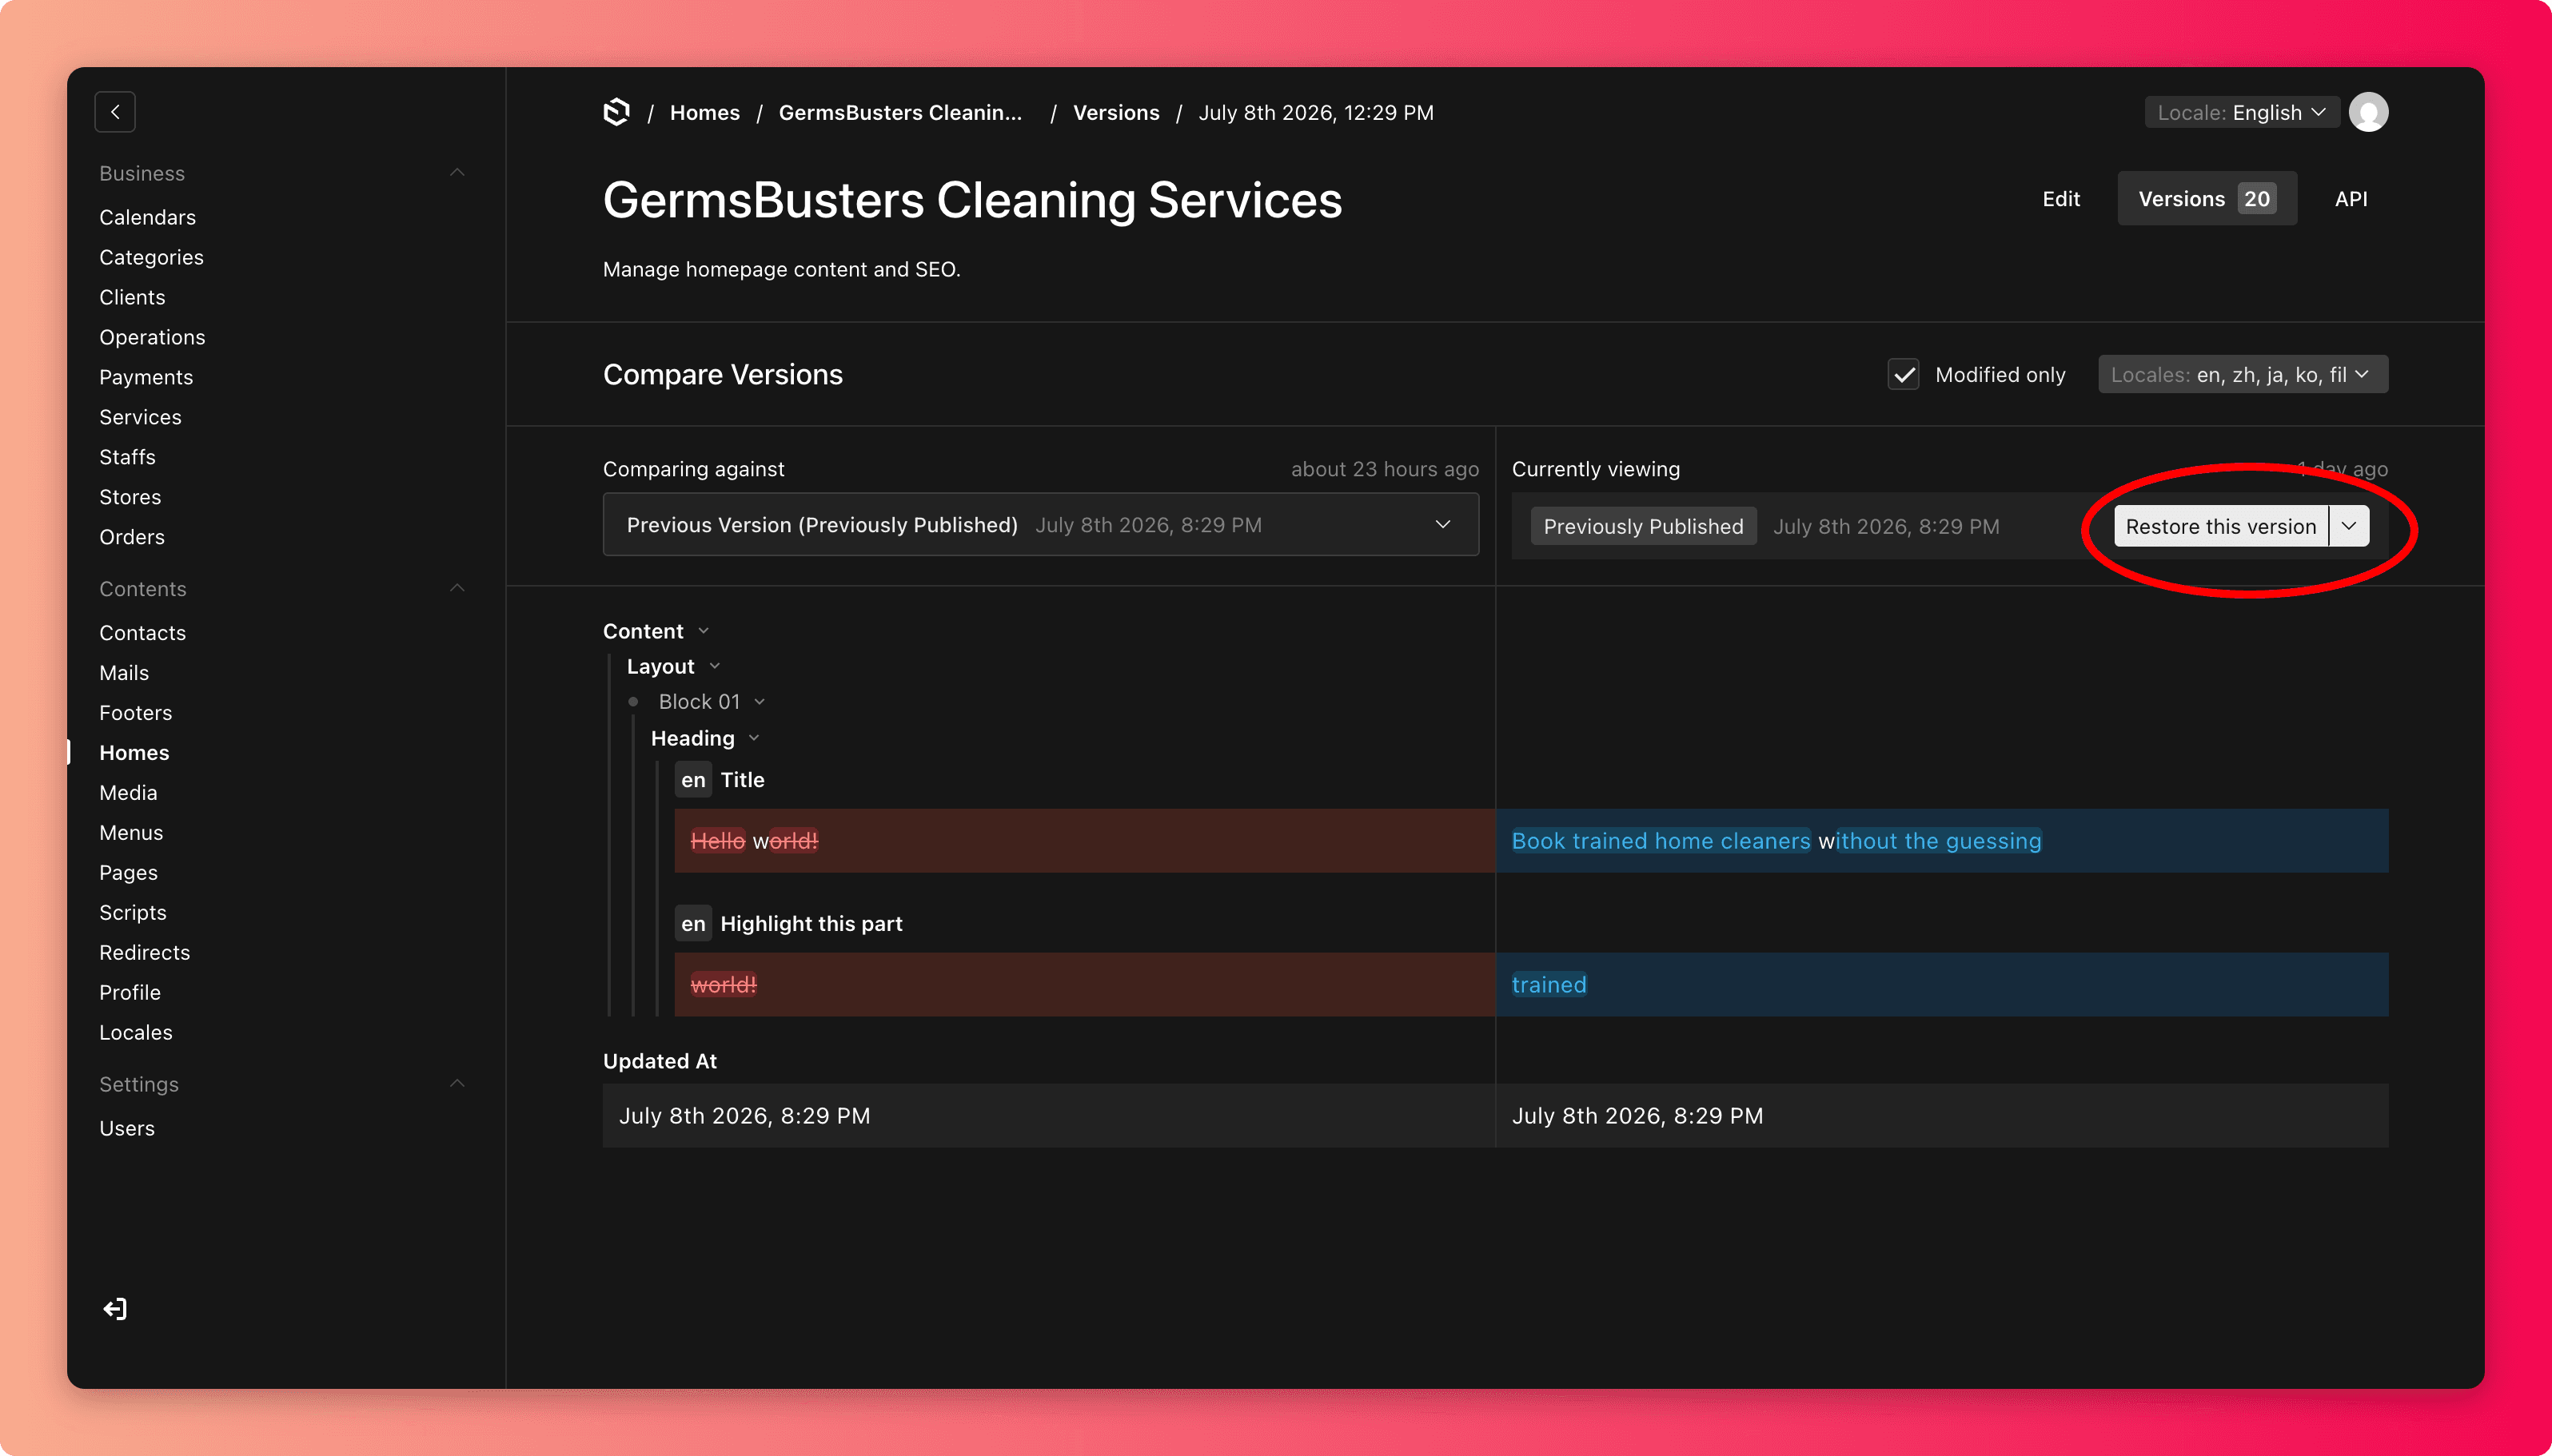2552x1456 pixels.
Task: Open Footers in the sidebar
Action: [x=135, y=713]
